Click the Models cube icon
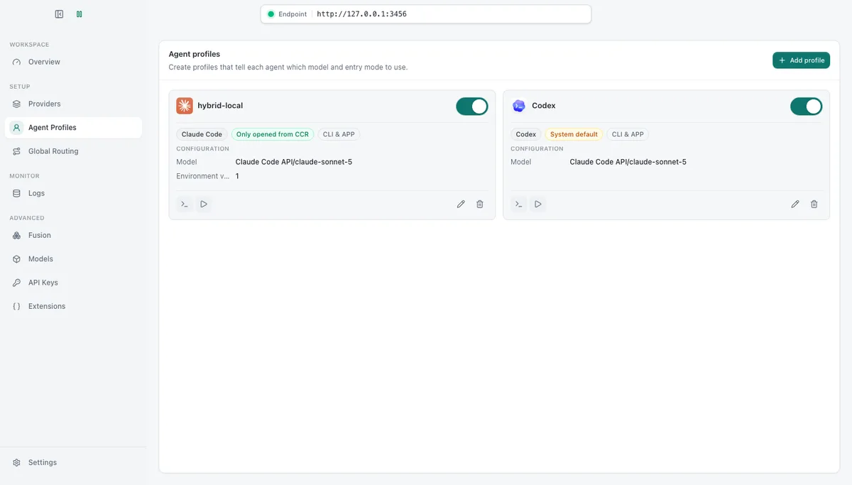The height and width of the screenshot is (485, 852). 17,259
